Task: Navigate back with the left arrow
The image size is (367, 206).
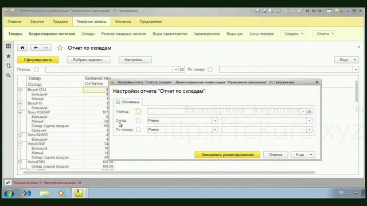Action: pos(36,47)
